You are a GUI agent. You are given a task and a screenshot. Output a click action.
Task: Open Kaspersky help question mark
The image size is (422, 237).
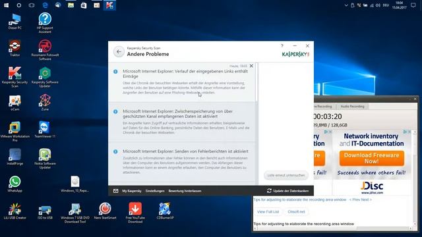pyautogui.click(x=282, y=46)
